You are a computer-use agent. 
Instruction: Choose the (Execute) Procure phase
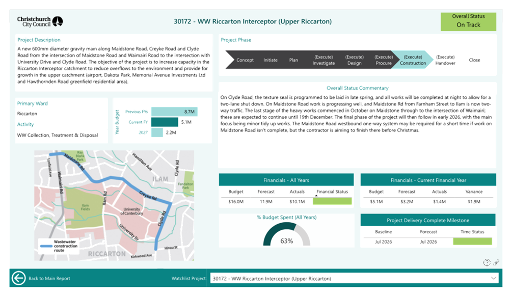(383, 60)
